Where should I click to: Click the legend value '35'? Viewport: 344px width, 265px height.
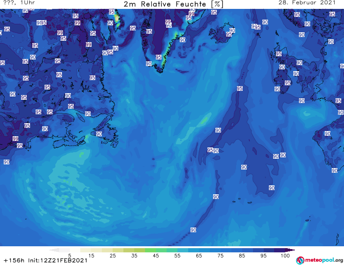point(134,256)
